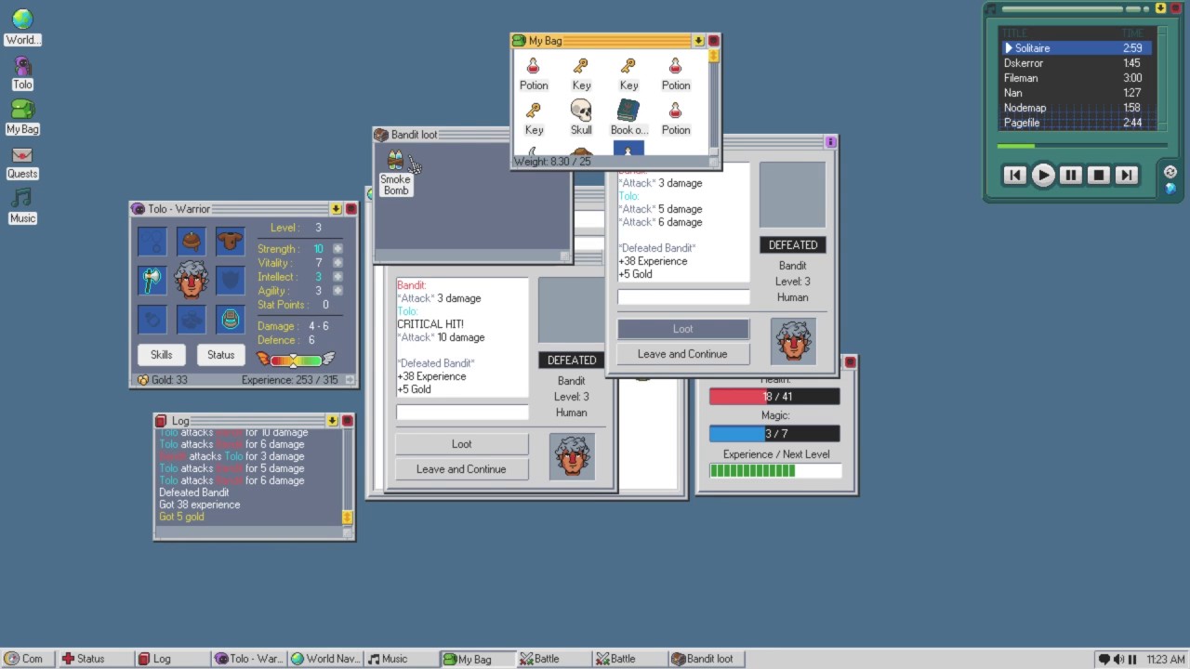Click the chat bubble icon in system tray
This screenshot has height=669, width=1190.
(x=1104, y=659)
